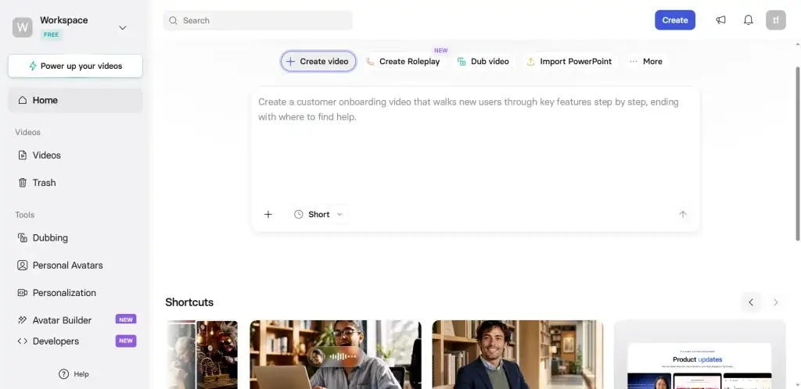Open the Dubbing tool
This screenshot has height=389, width=801.
coord(75,237)
